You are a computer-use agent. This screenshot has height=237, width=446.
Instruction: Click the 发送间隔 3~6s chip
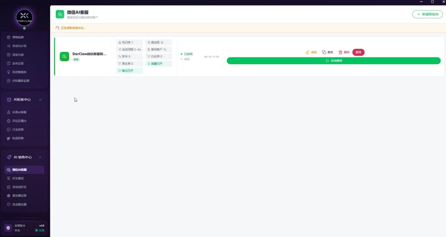click(129, 50)
